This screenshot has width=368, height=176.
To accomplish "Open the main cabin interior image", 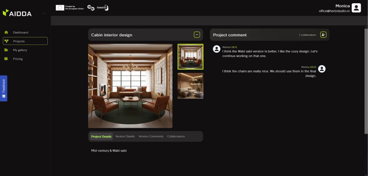I will [x=130, y=86].
